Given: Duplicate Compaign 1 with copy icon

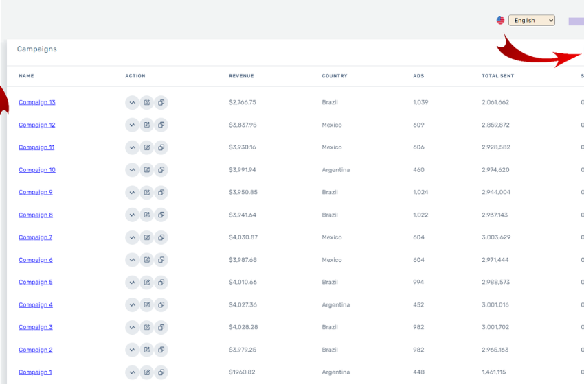Looking at the screenshot, I should tap(161, 372).
